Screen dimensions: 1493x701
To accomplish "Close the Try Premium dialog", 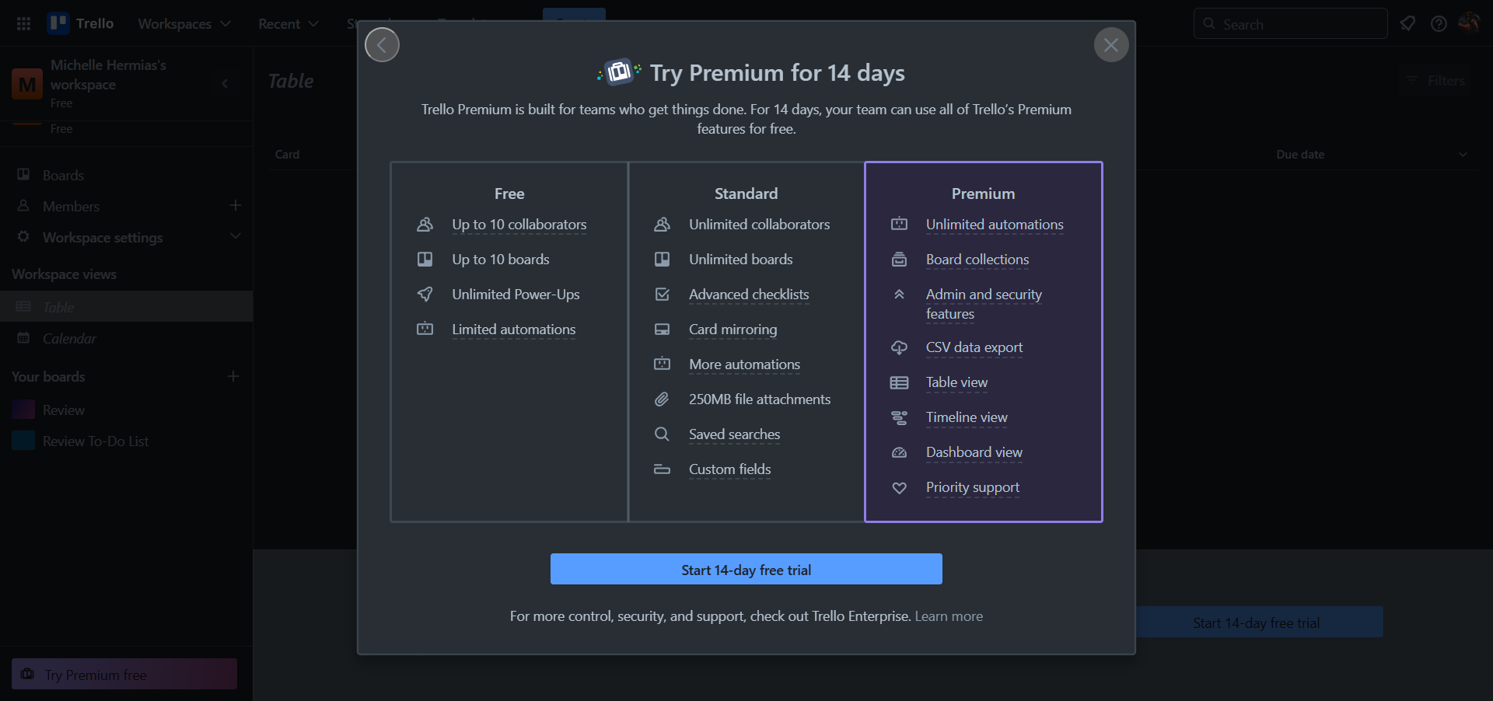I will click(x=1111, y=45).
